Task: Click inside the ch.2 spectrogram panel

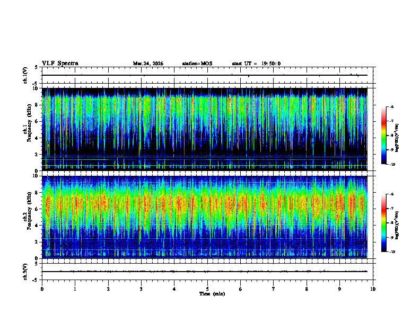Action: (205, 217)
